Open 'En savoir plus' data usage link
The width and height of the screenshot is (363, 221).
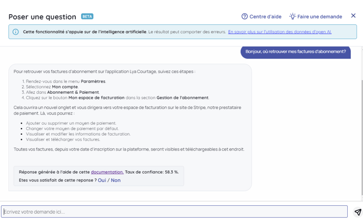(280, 32)
